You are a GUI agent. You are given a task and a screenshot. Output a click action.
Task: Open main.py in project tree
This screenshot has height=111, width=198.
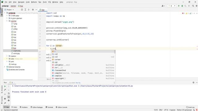coord(14,64)
